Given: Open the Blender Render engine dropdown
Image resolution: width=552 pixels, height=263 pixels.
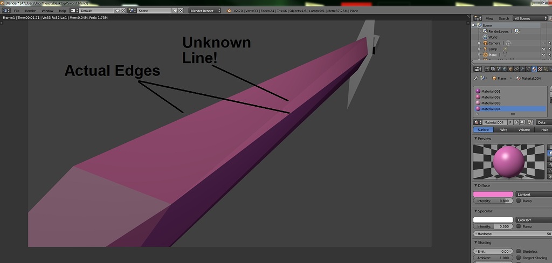Looking at the screenshot, I should 205,11.
